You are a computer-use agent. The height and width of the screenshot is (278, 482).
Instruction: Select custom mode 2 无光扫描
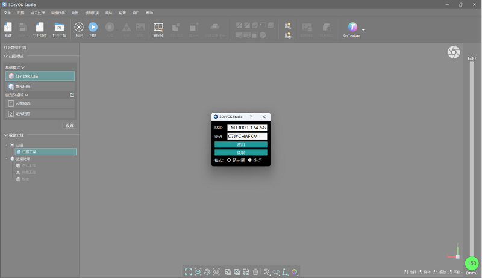coord(40,114)
